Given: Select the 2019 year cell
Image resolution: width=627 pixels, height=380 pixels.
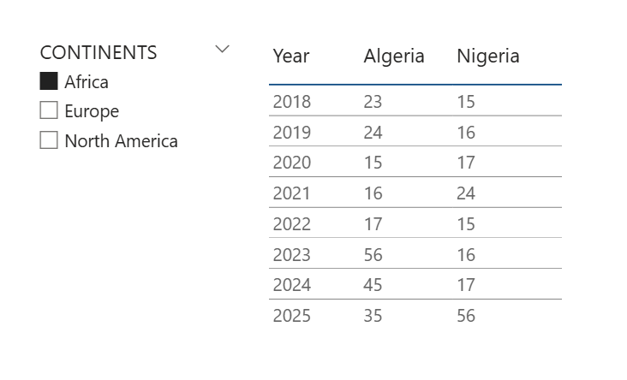Looking at the screenshot, I should (x=292, y=133).
